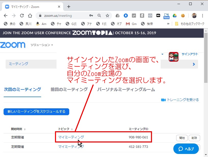Click the black fast-forward extension icon
The image size is (208, 157).
click(x=158, y=16)
